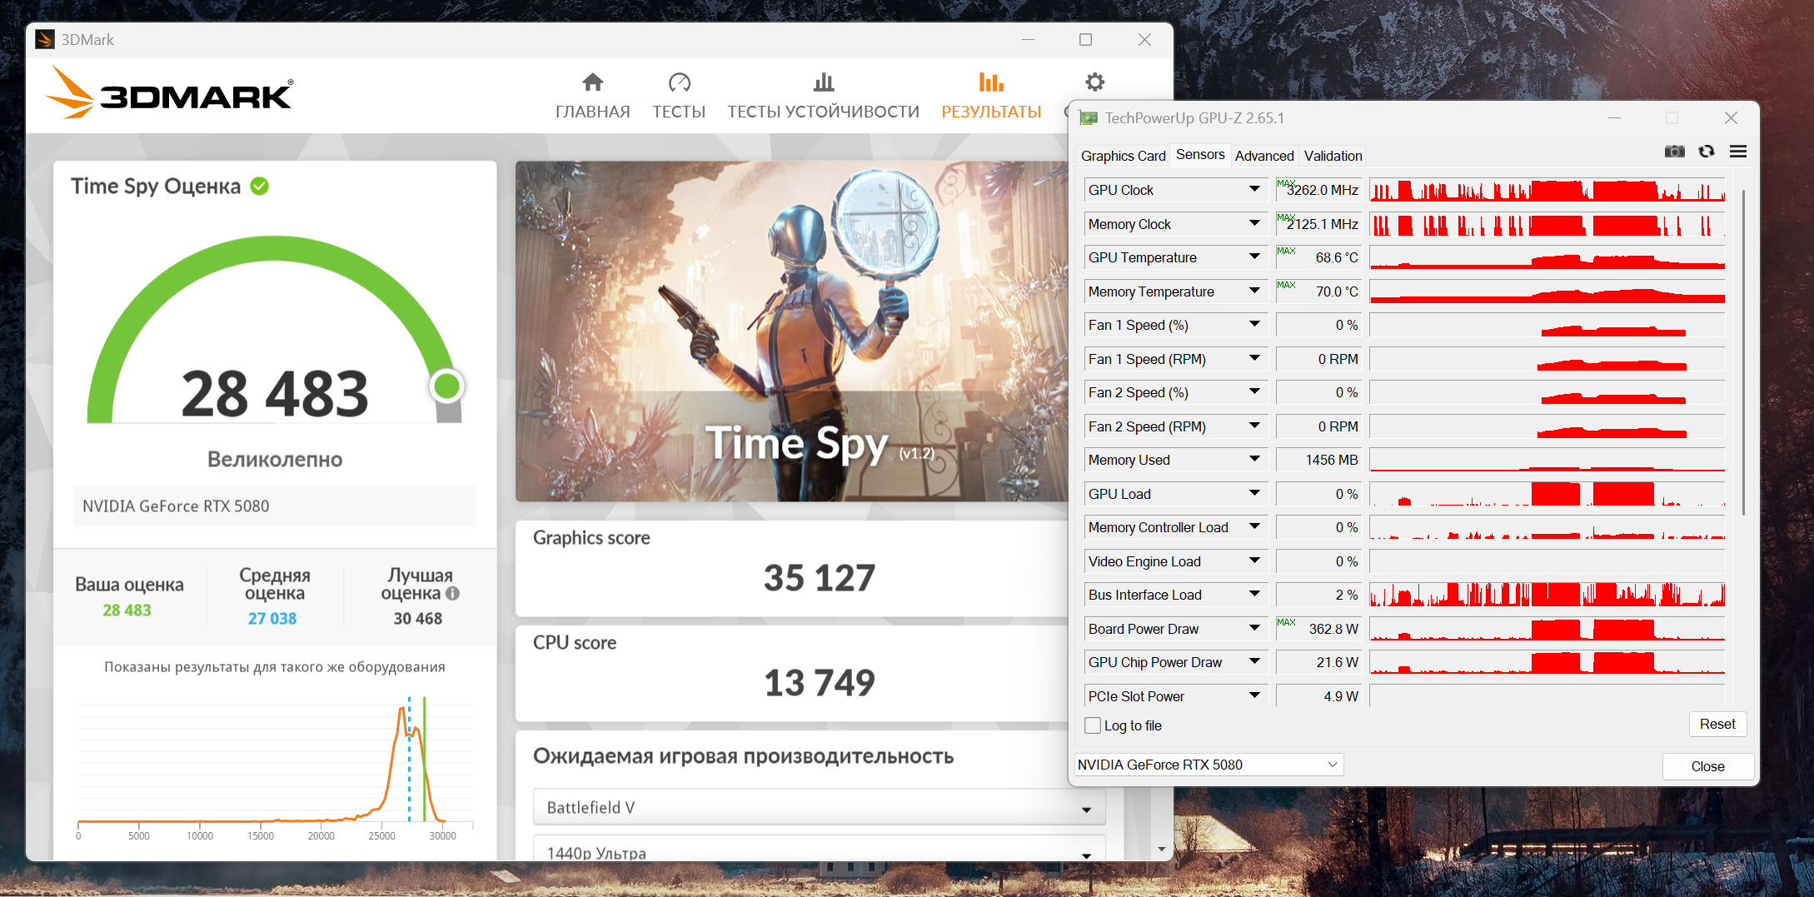Expand the 1440p Ультра preset dropdown

click(820, 850)
